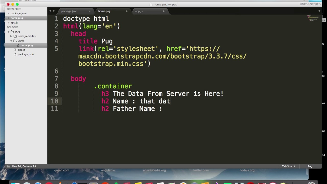Open Finder from the Dock
Screen dimensions: 327x184
[16, 183]
